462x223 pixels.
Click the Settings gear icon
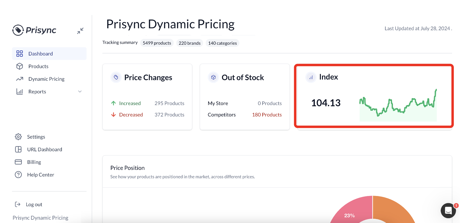coord(18,137)
